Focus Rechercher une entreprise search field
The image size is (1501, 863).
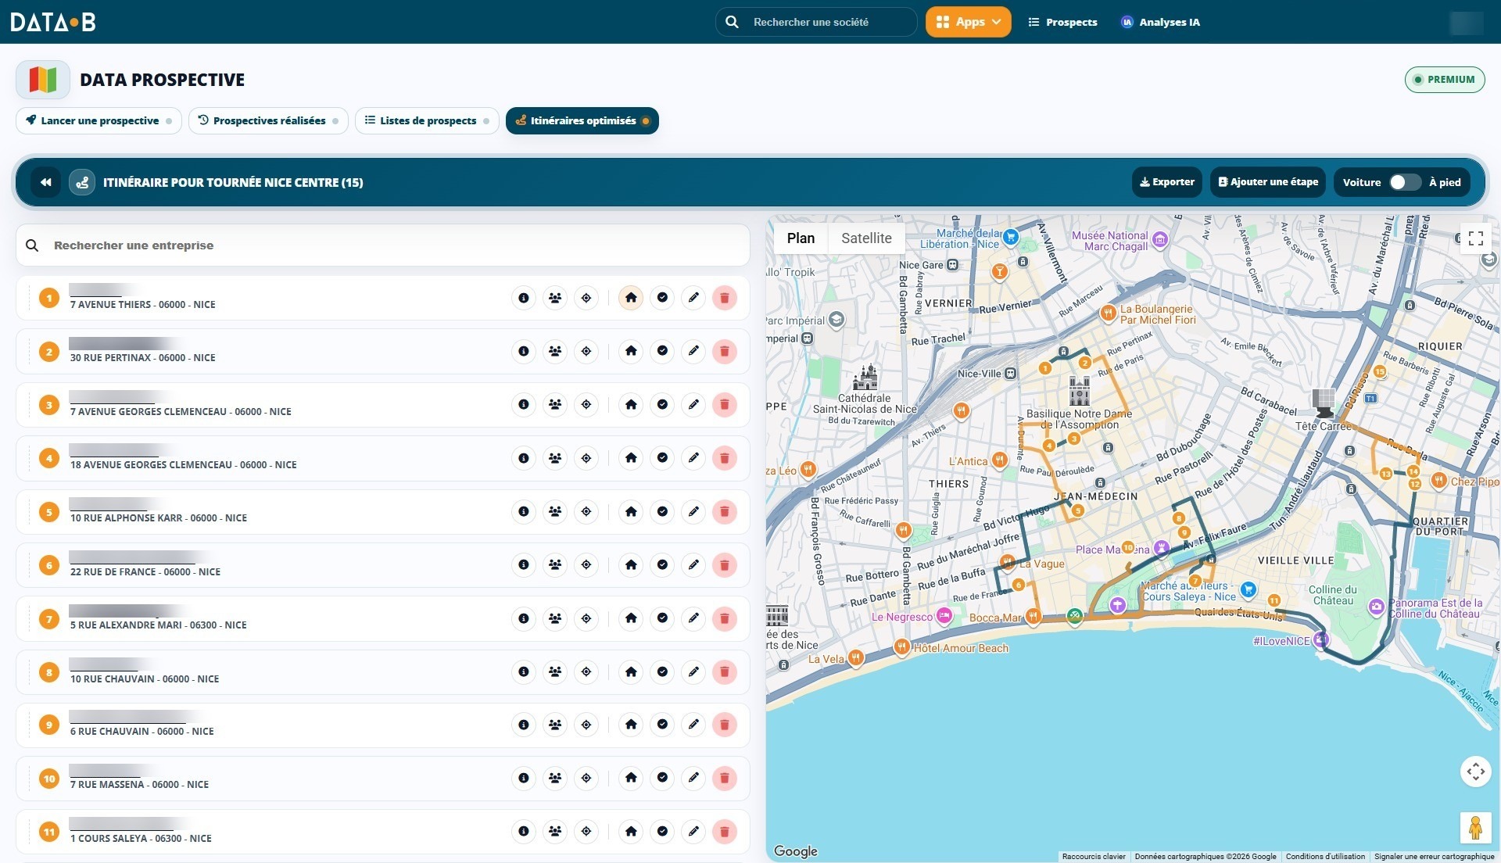(x=383, y=245)
